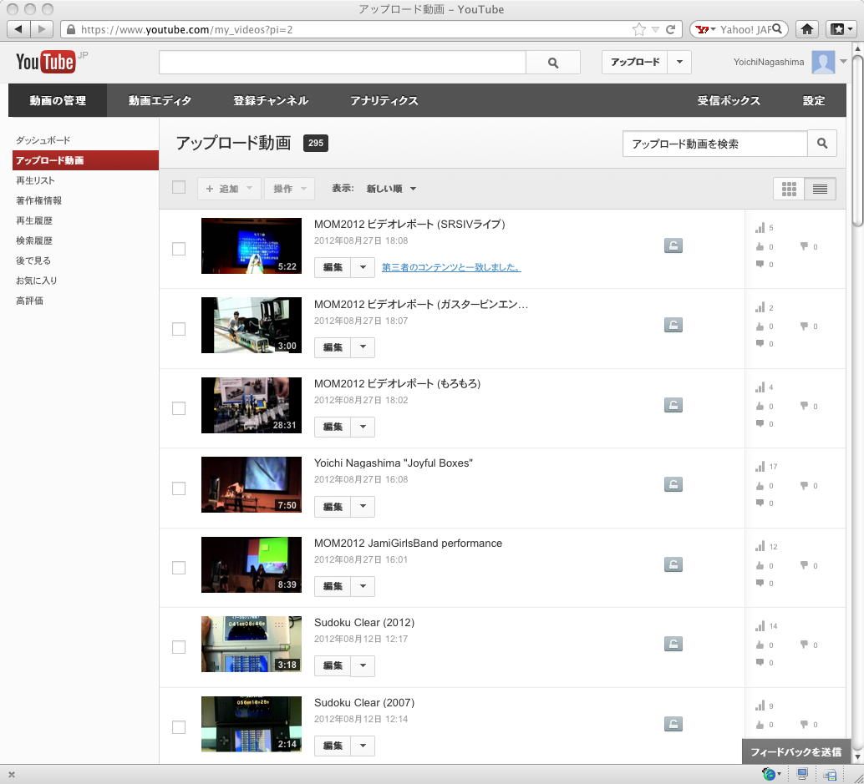Switch to grid view layout

789,189
